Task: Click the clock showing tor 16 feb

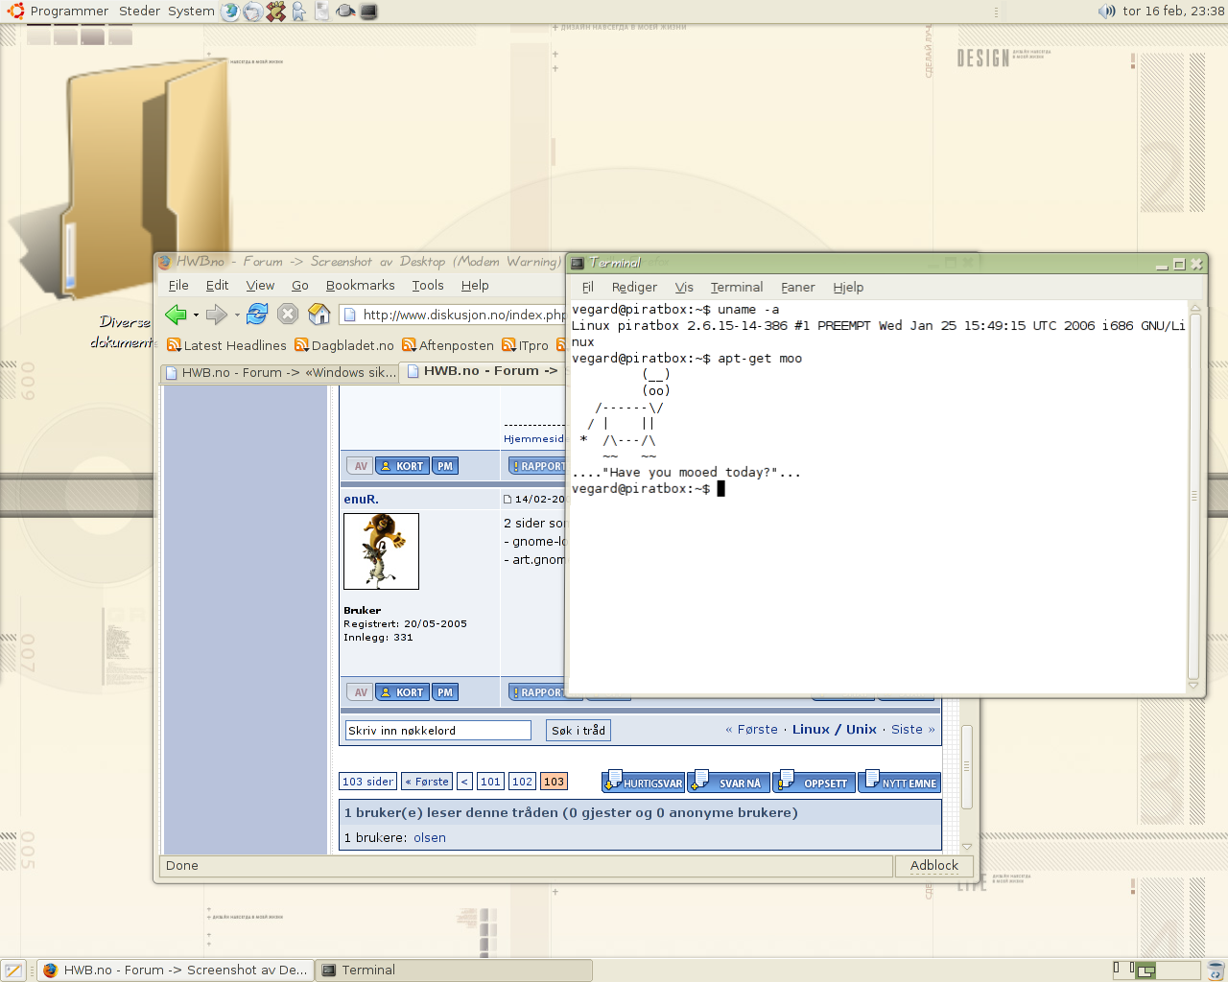Action: pyautogui.click(x=1173, y=12)
